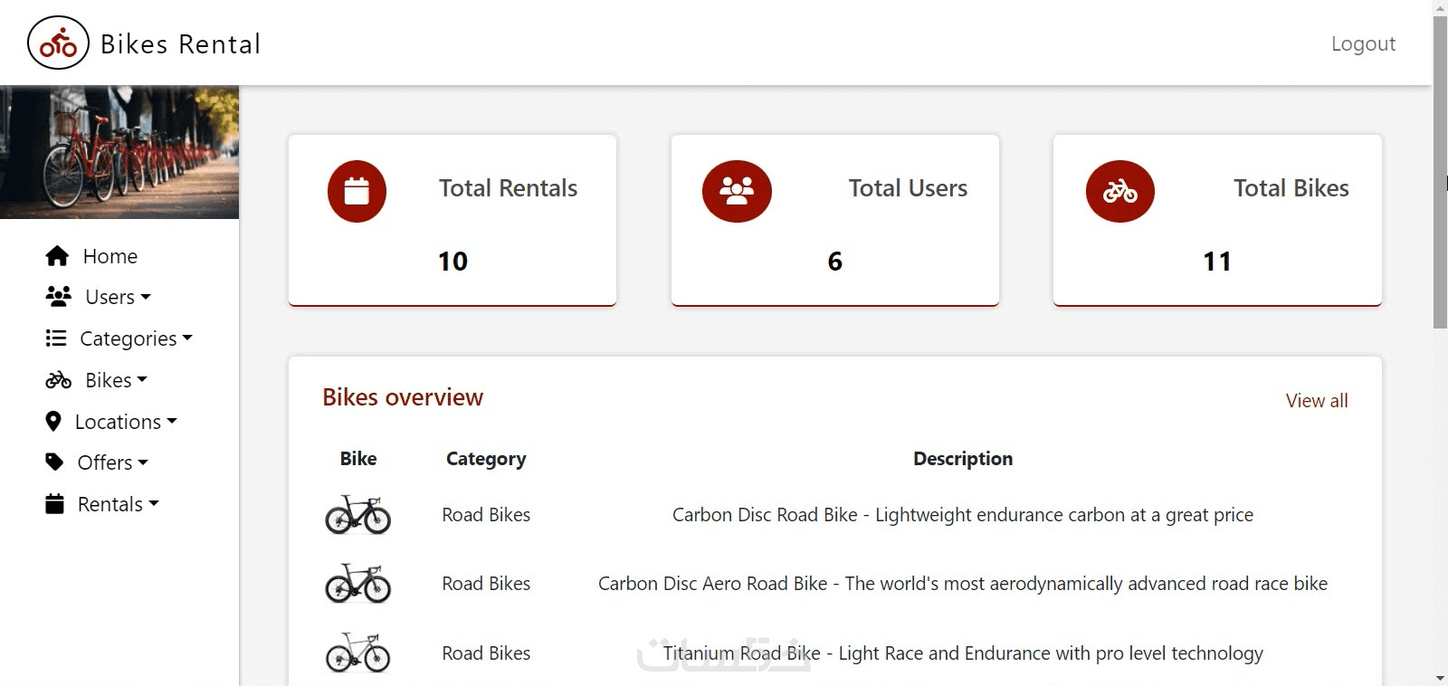Log out using the Logout link

[1363, 43]
